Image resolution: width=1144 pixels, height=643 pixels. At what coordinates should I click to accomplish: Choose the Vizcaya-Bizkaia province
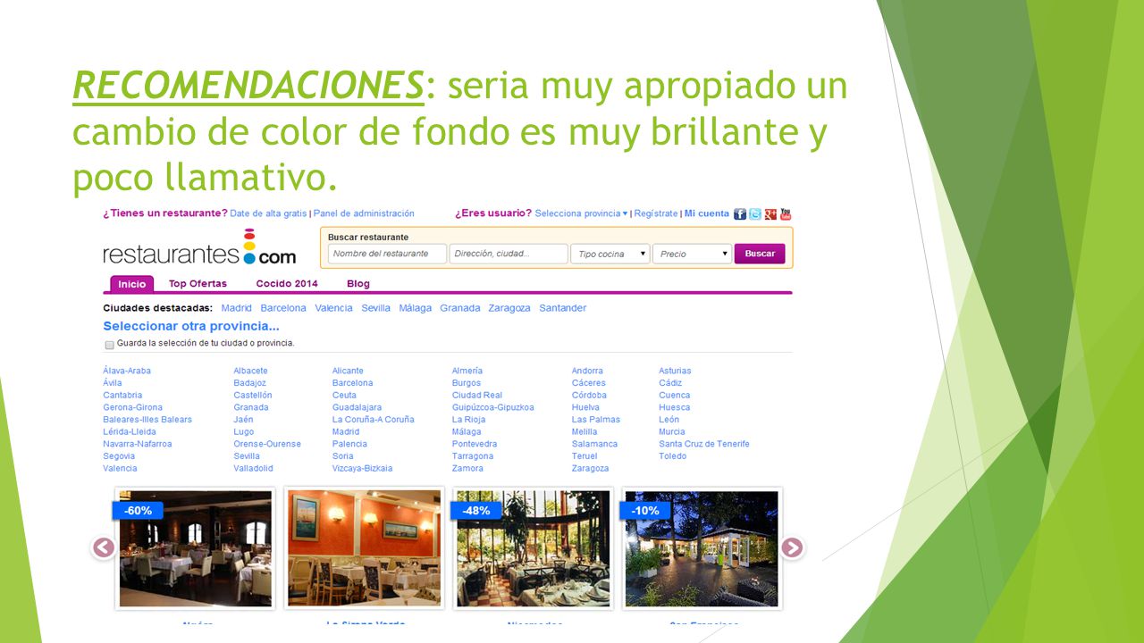pyautogui.click(x=362, y=468)
